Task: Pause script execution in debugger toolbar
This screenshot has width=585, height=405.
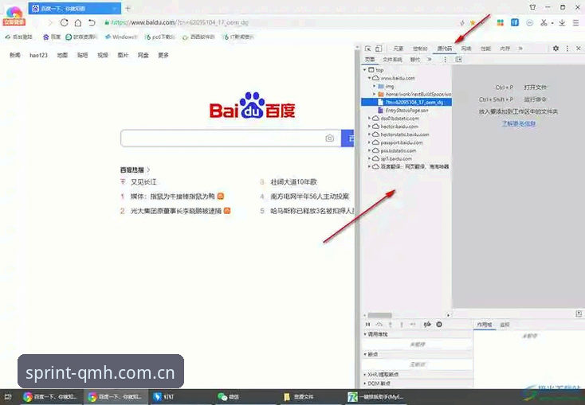Action: point(368,325)
